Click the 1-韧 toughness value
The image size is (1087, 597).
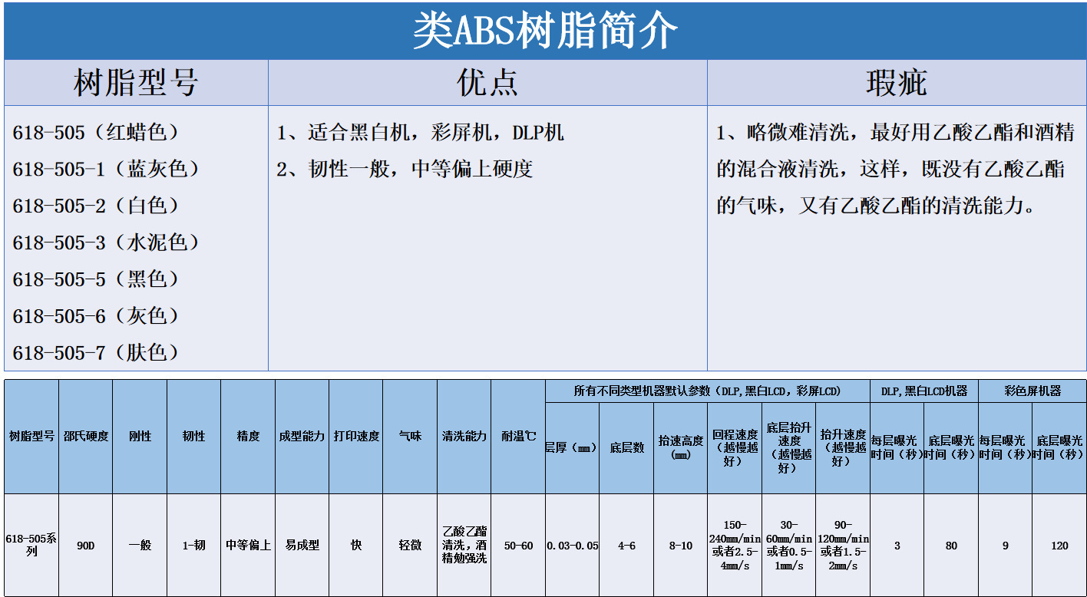193,546
